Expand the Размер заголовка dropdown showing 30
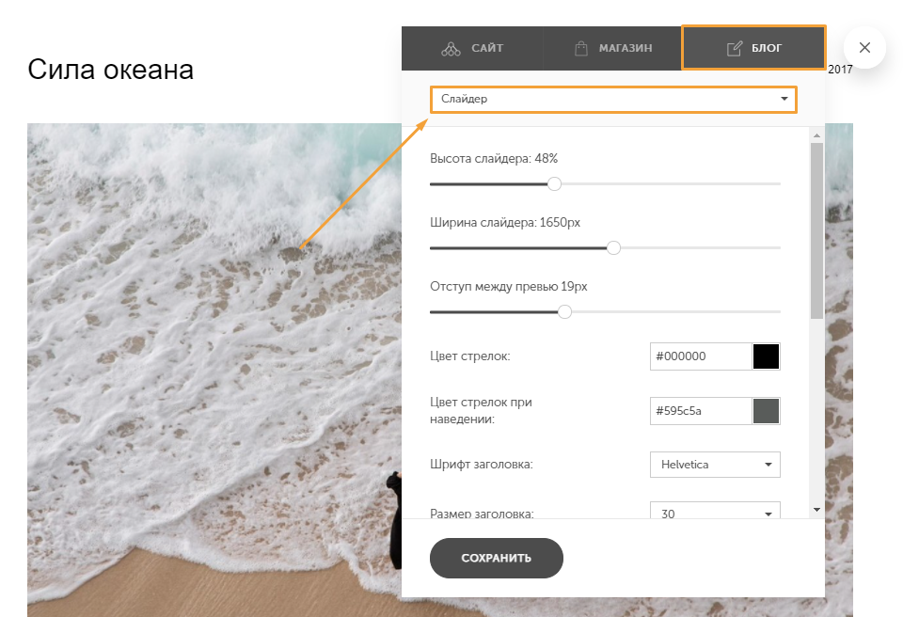 715,514
